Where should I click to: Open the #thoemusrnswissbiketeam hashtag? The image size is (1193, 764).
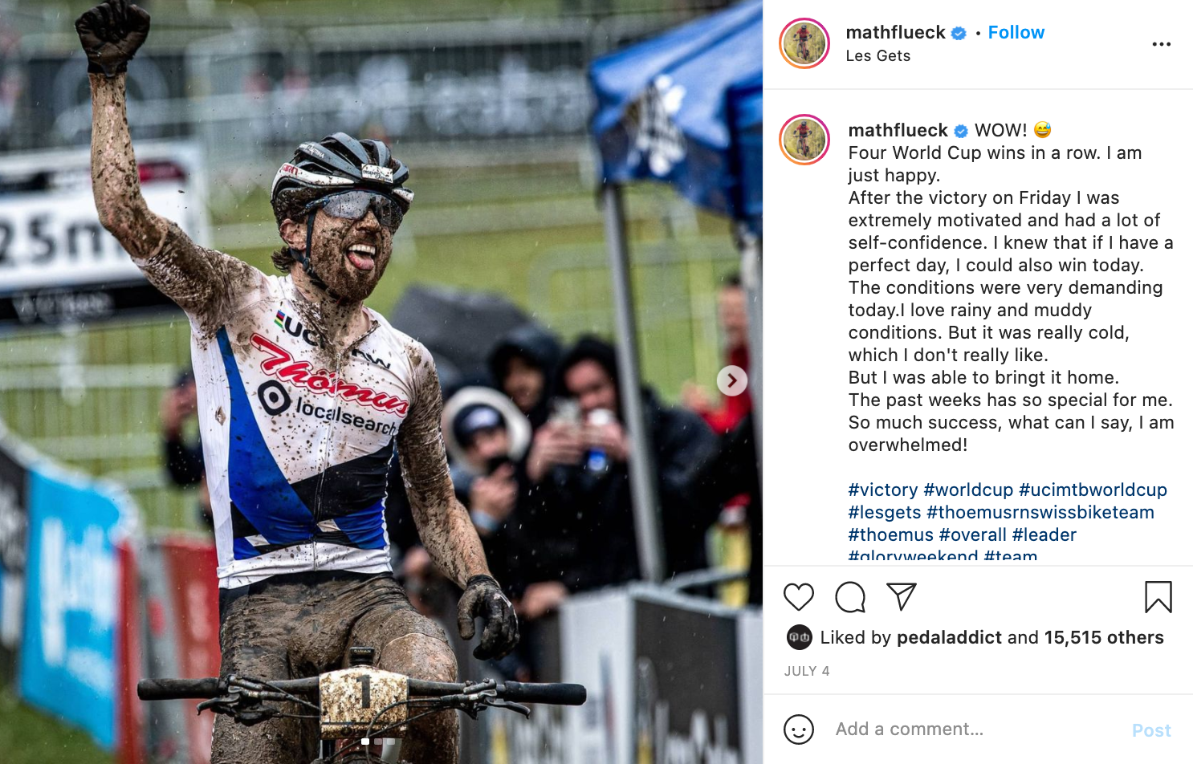(1040, 513)
